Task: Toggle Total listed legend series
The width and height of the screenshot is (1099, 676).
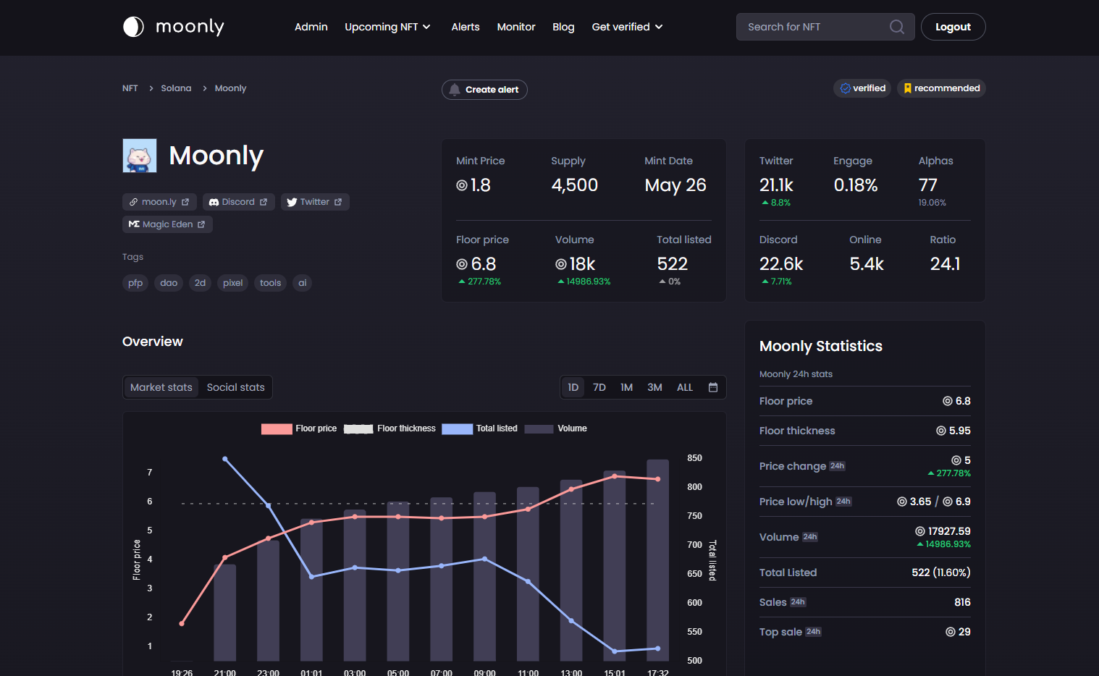Action: pos(480,428)
